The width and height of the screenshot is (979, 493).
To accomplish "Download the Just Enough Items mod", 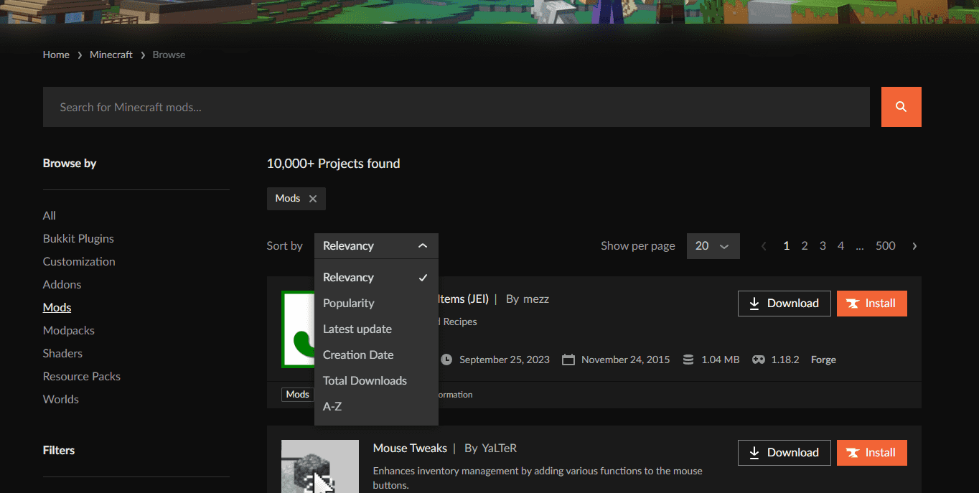I will 784,304.
